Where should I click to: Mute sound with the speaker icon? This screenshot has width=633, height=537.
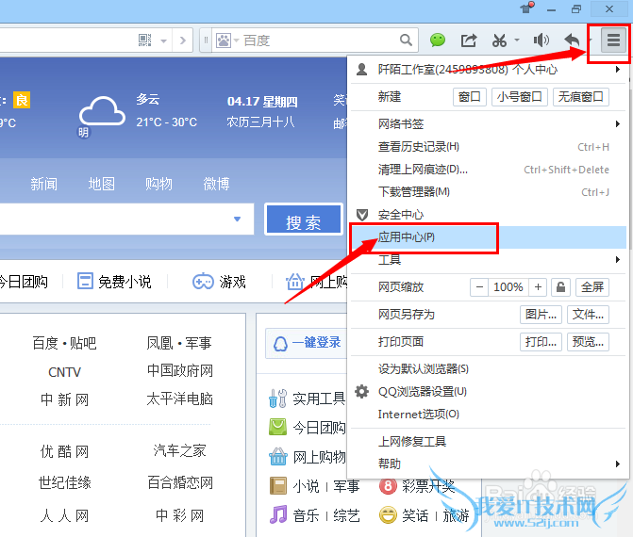coord(541,41)
